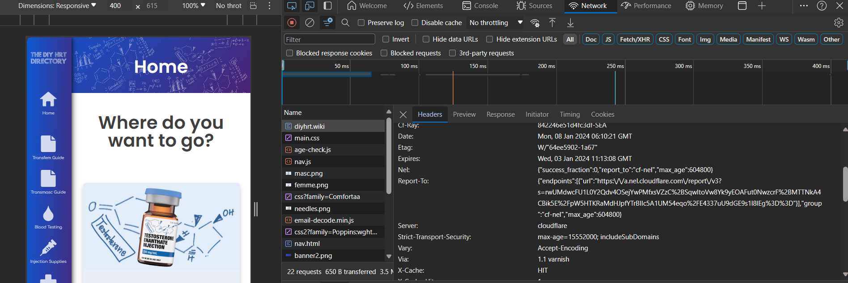Open the Memory tab
The height and width of the screenshot is (283, 848).
tap(704, 6)
